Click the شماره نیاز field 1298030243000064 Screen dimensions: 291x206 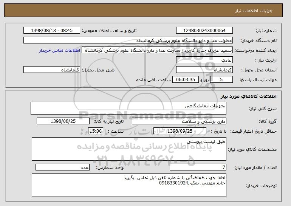[x=204, y=31]
